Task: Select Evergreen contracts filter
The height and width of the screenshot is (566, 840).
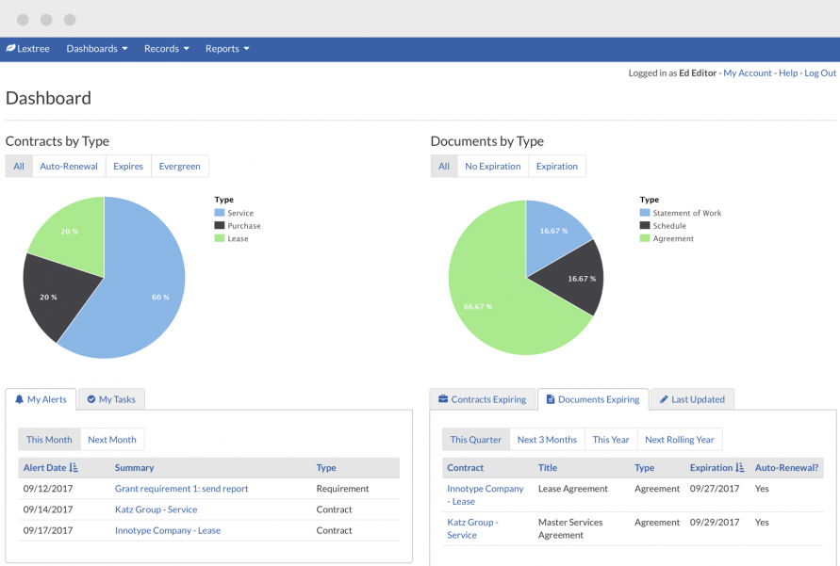Action: [179, 167]
